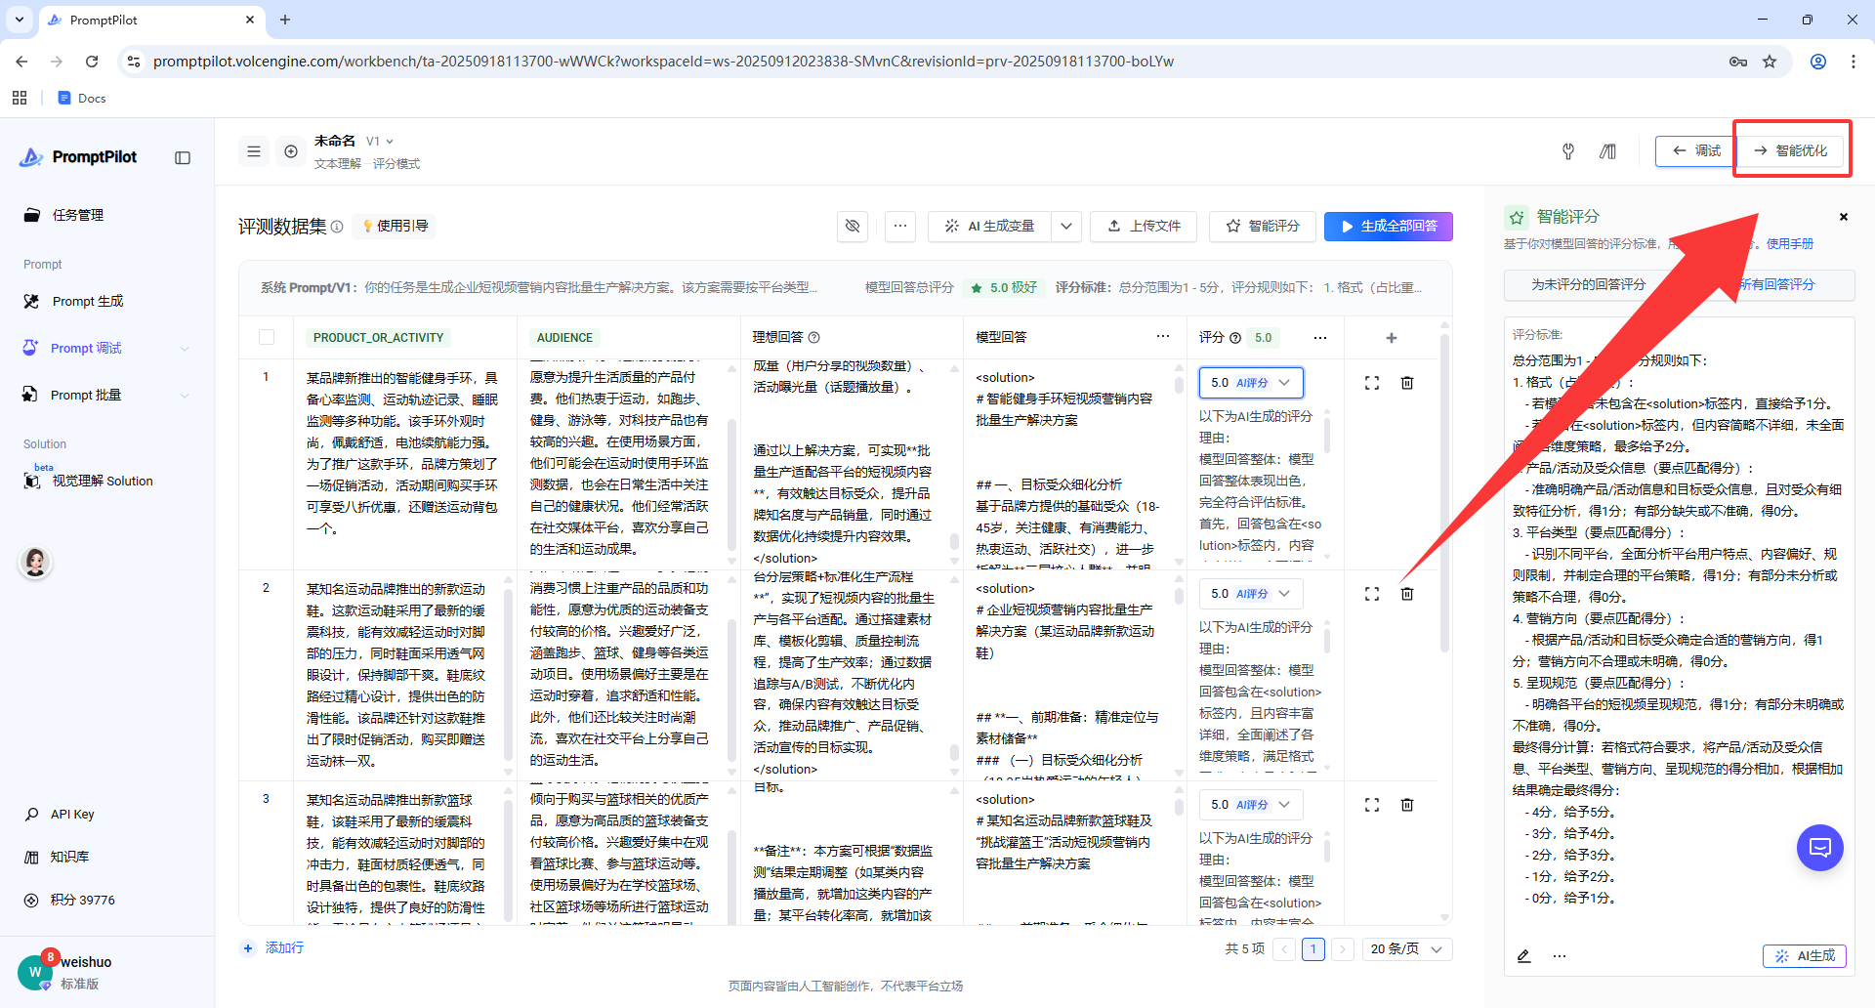
Task: Select 为未评分的回答评分 tab
Action: click(1588, 285)
